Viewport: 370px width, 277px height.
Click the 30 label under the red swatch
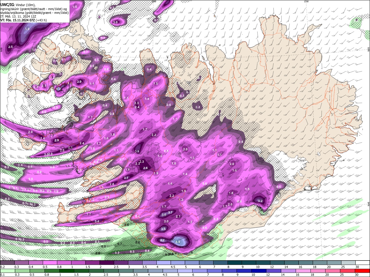pos(357,275)
